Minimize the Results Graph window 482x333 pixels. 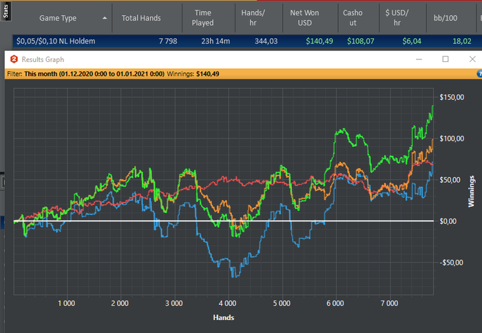(x=419, y=59)
